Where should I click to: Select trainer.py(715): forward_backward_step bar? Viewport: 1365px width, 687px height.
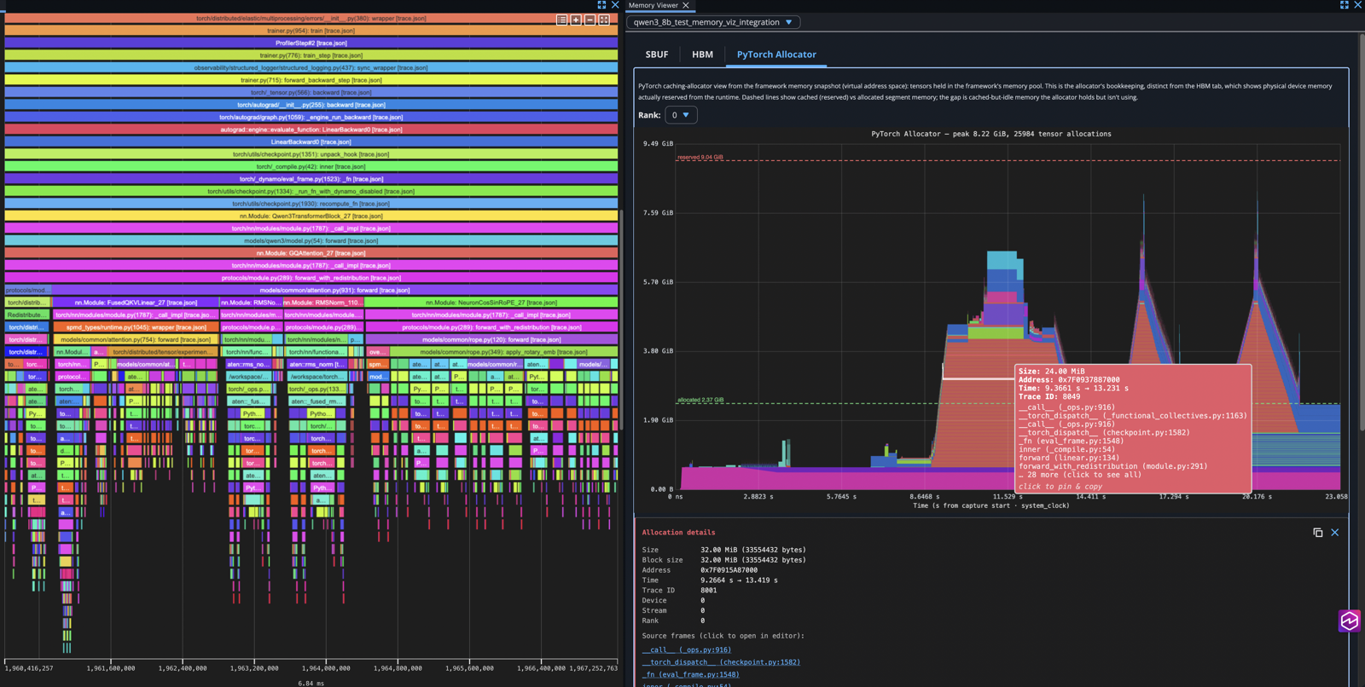[311, 80]
